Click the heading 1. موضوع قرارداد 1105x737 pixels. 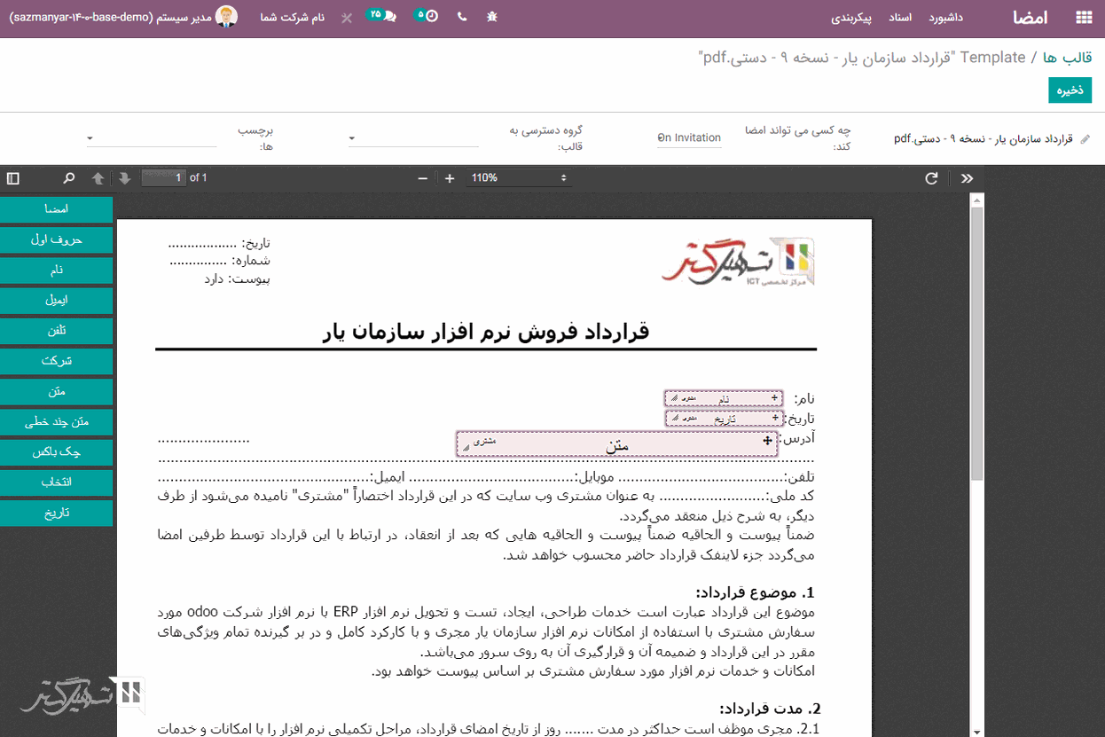(x=755, y=592)
